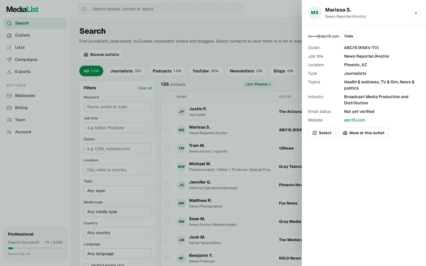Focus the Location filter field

[118, 170]
